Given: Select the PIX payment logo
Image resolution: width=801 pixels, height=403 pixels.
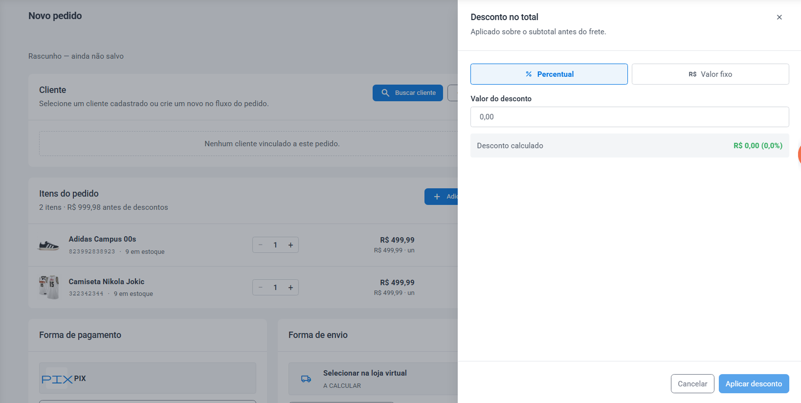Looking at the screenshot, I should coord(57,379).
